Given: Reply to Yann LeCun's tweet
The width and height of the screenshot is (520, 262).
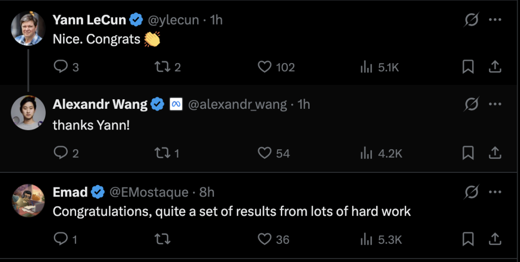Looking at the screenshot, I should (x=61, y=66).
